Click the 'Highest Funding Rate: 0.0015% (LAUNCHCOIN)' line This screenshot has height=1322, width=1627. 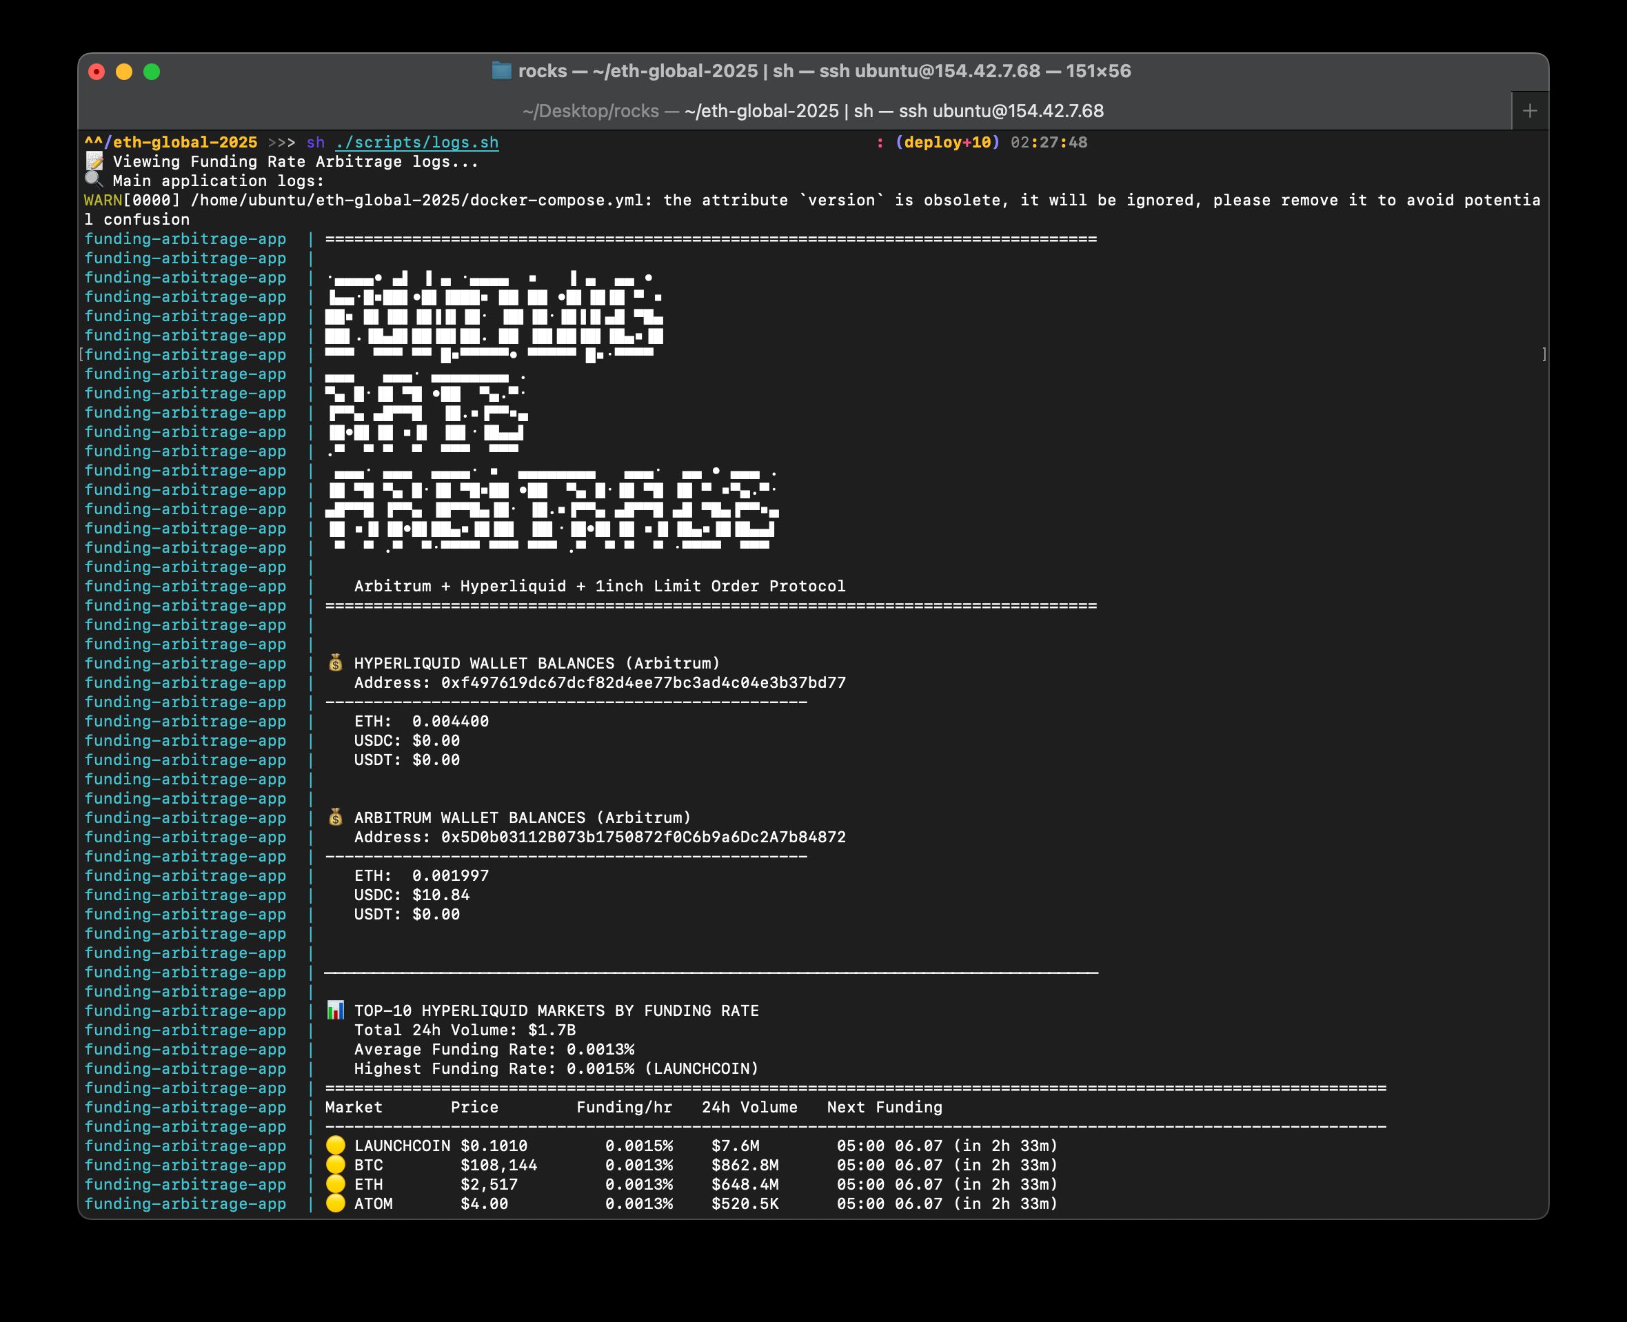coord(557,1068)
